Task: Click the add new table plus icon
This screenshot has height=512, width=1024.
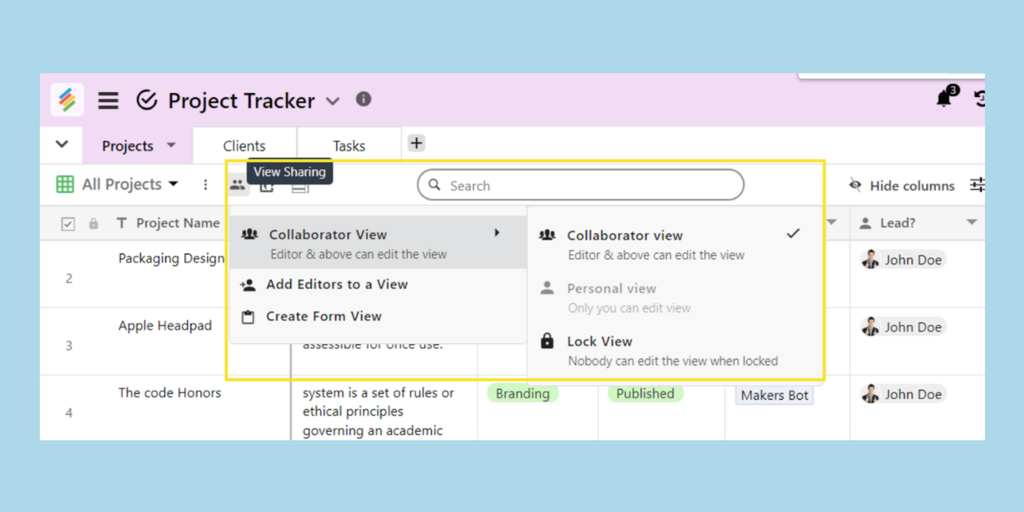Action: pyautogui.click(x=416, y=143)
